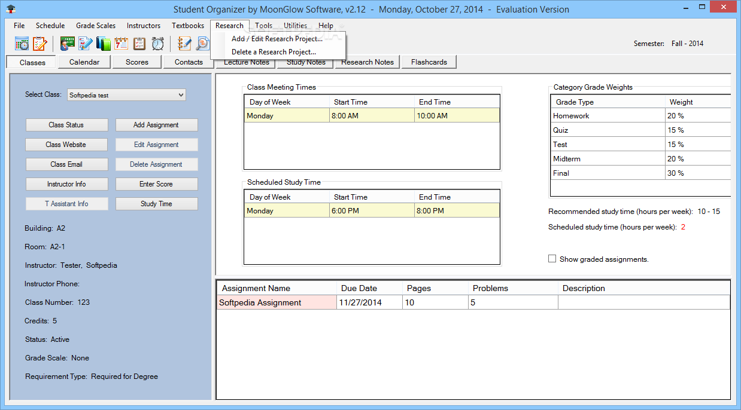Click the magnifying glass research icon
The image size is (741, 410).
203,44
